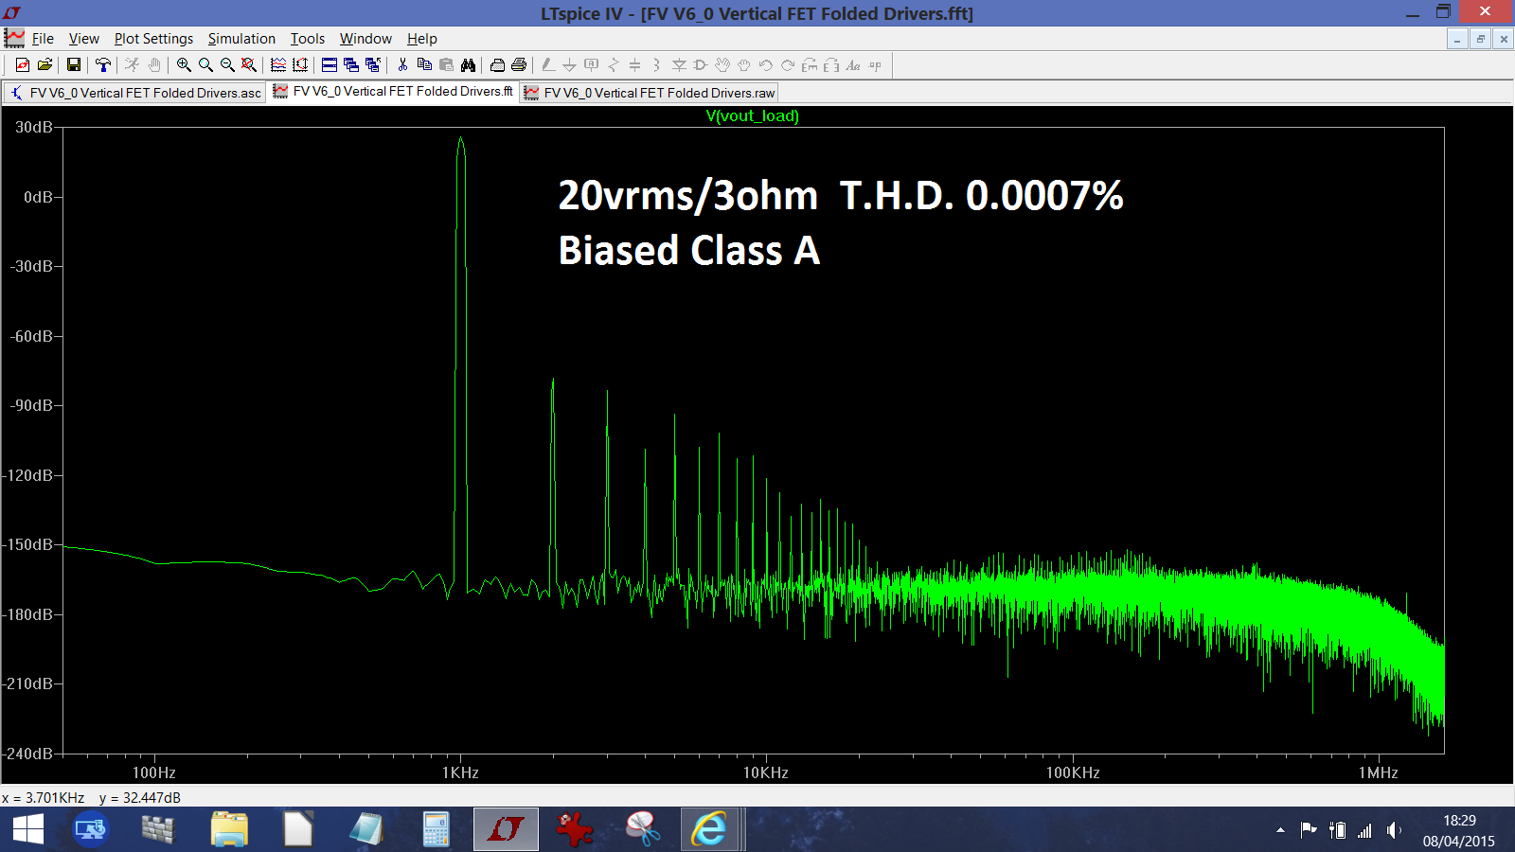Switch to the Folded Drivers.fft tab
The height and width of the screenshot is (852, 1515).
pos(393,92)
